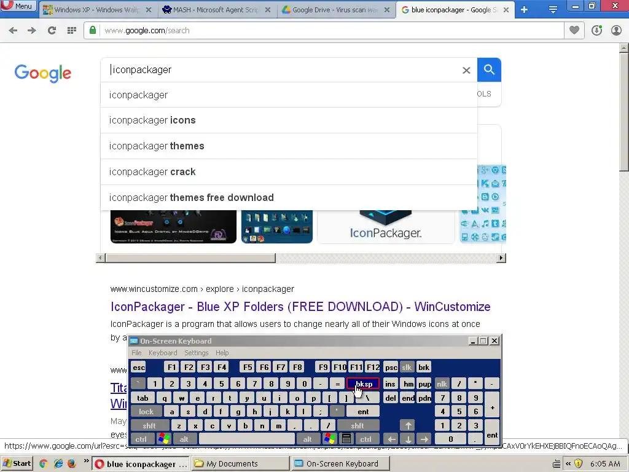Expand the quick launch chevron
The height and width of the screenshot is (472, 629).
(x=86, y=461)
